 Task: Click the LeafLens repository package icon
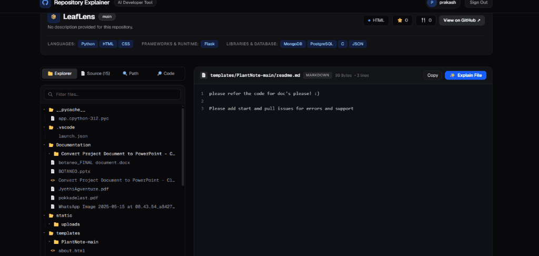coord(53,17)
